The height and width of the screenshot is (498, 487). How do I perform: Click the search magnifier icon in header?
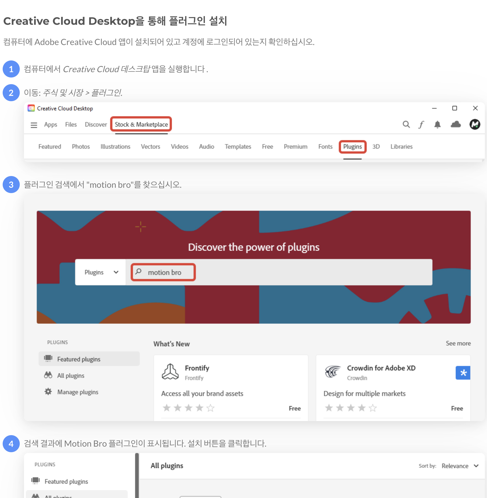point(406,124)
